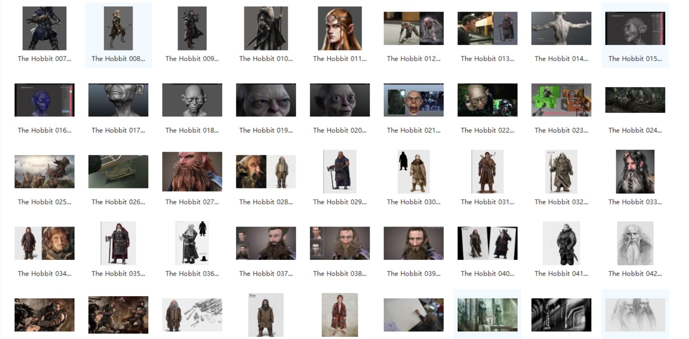Select The Hobbit 036 sketch image
Viewport: 689px width, 339px height.
192,243
